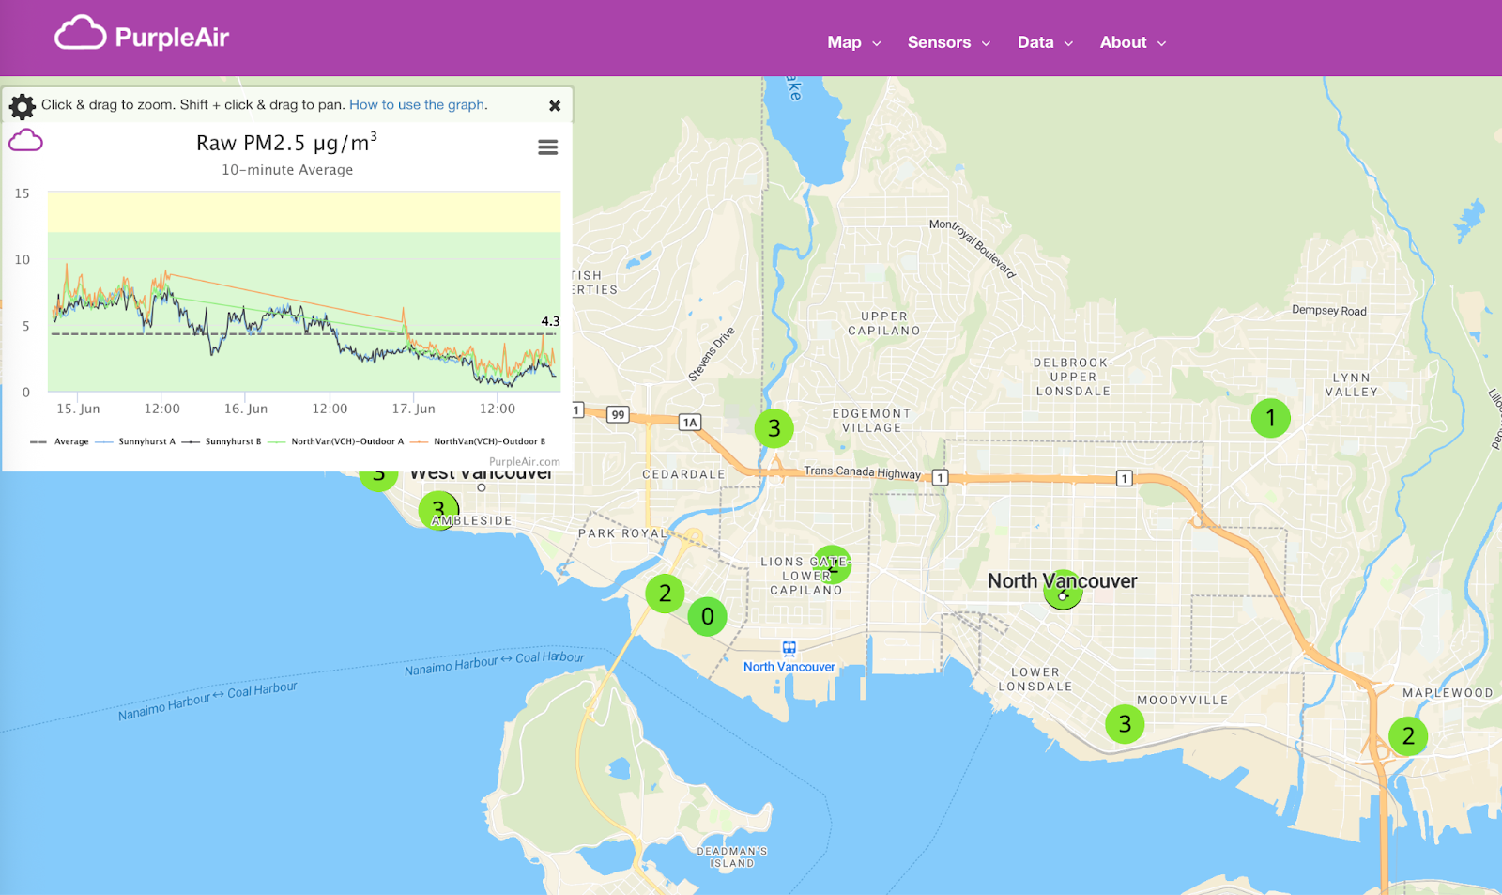Select the sensor marker 2 near Maplewood
This screenshot has height=895, width=1502.
tap(1408, 736)
